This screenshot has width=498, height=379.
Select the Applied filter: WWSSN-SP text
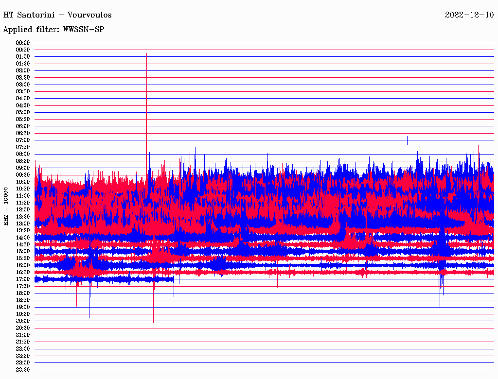click(x=53, y=30)
